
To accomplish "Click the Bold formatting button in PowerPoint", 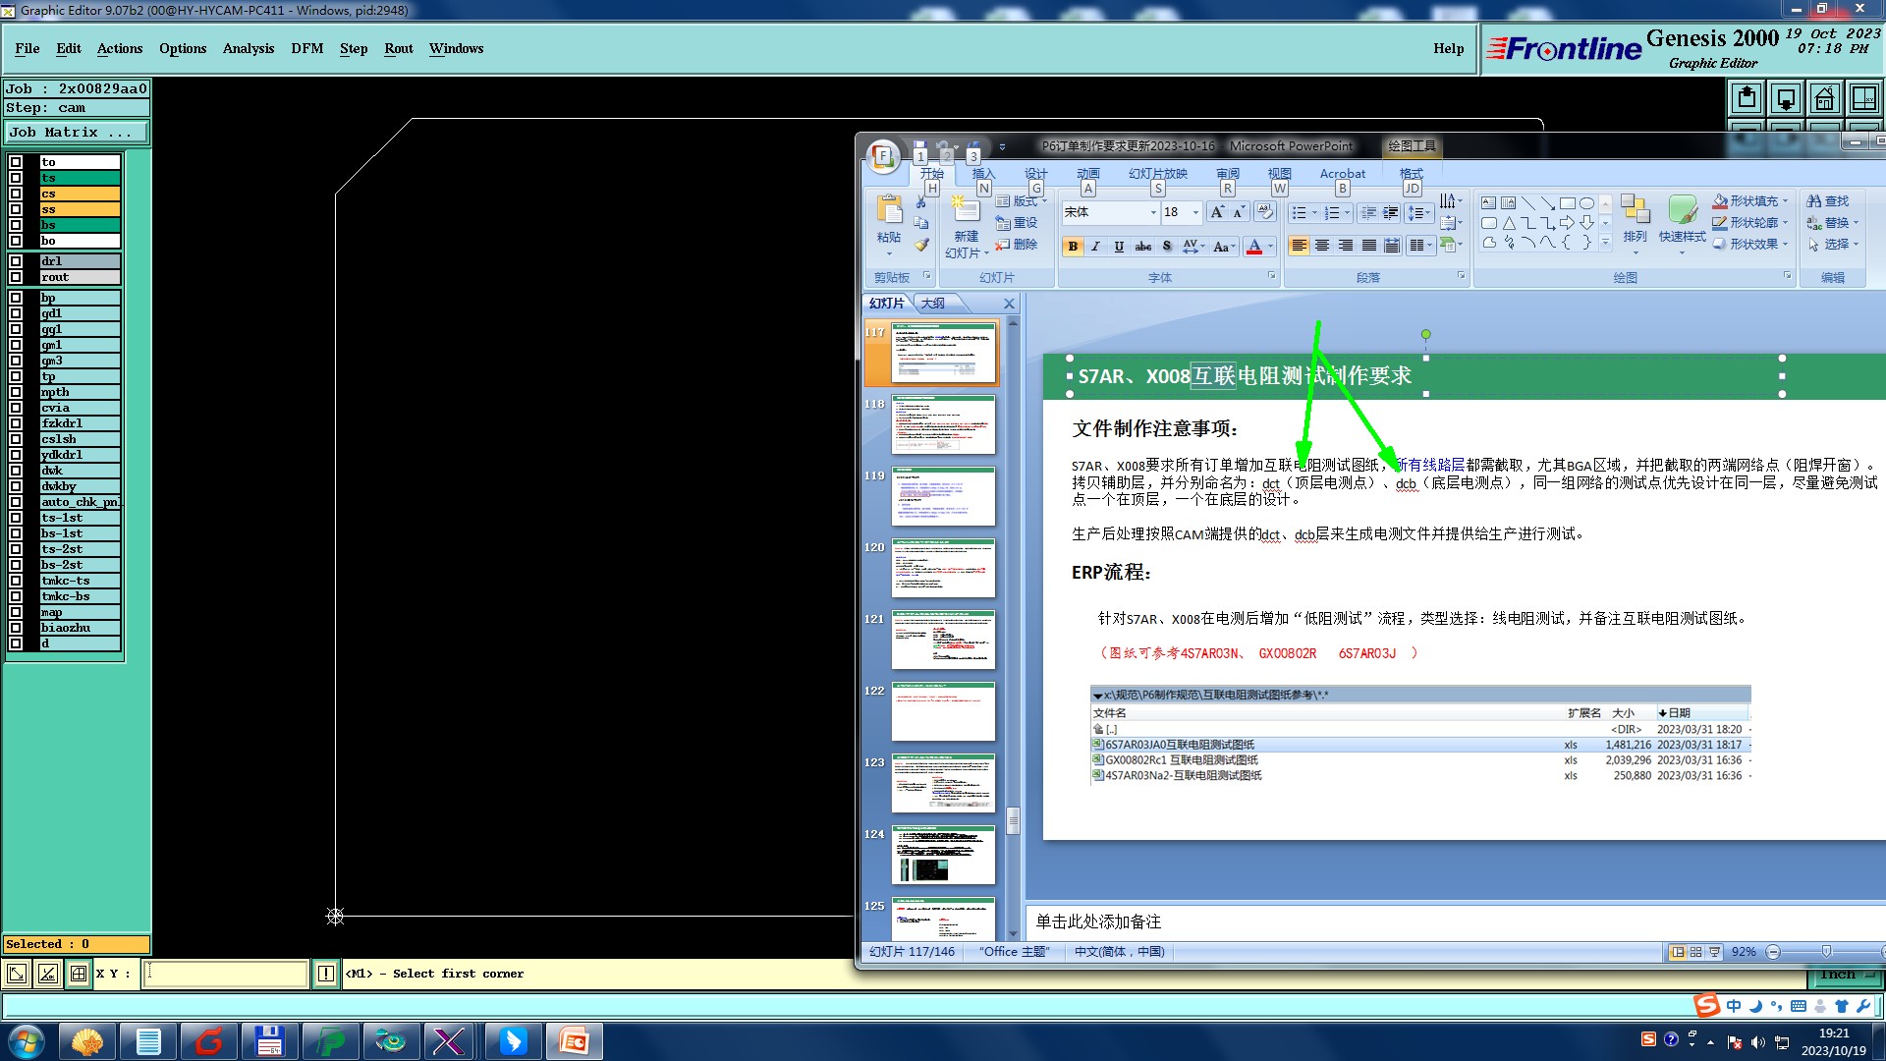I will (1073, 247).
